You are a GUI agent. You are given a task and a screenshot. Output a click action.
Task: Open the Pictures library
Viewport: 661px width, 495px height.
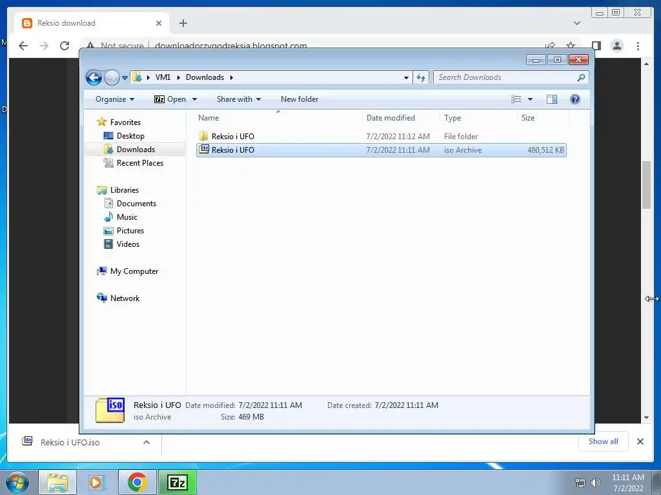pyautogui.click(x=130, y=231)
